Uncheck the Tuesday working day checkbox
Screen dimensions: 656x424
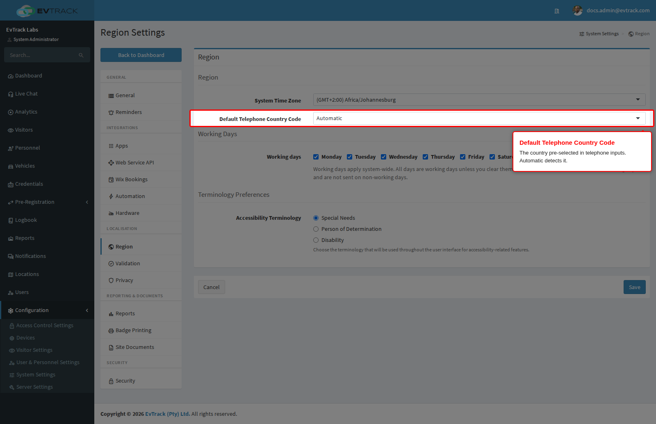pyautogui.click(x=350, y=157)
